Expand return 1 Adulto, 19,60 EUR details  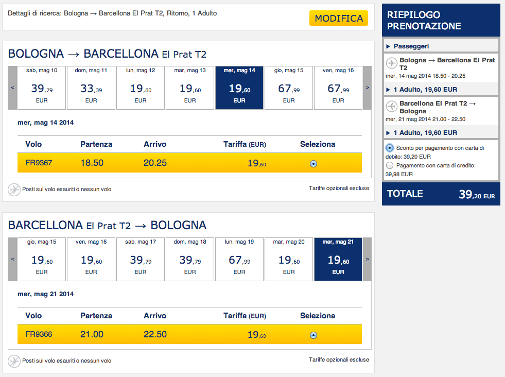[x=421, y=132]
